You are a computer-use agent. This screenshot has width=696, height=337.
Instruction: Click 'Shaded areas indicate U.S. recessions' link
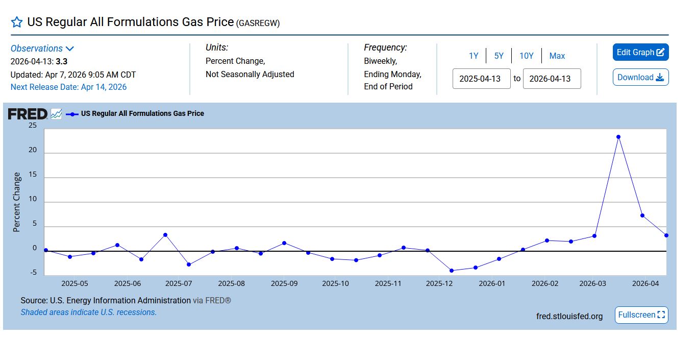(x=88, y=312)
